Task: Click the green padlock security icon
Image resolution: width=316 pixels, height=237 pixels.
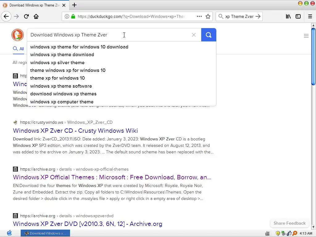Action: click(73, 17)
